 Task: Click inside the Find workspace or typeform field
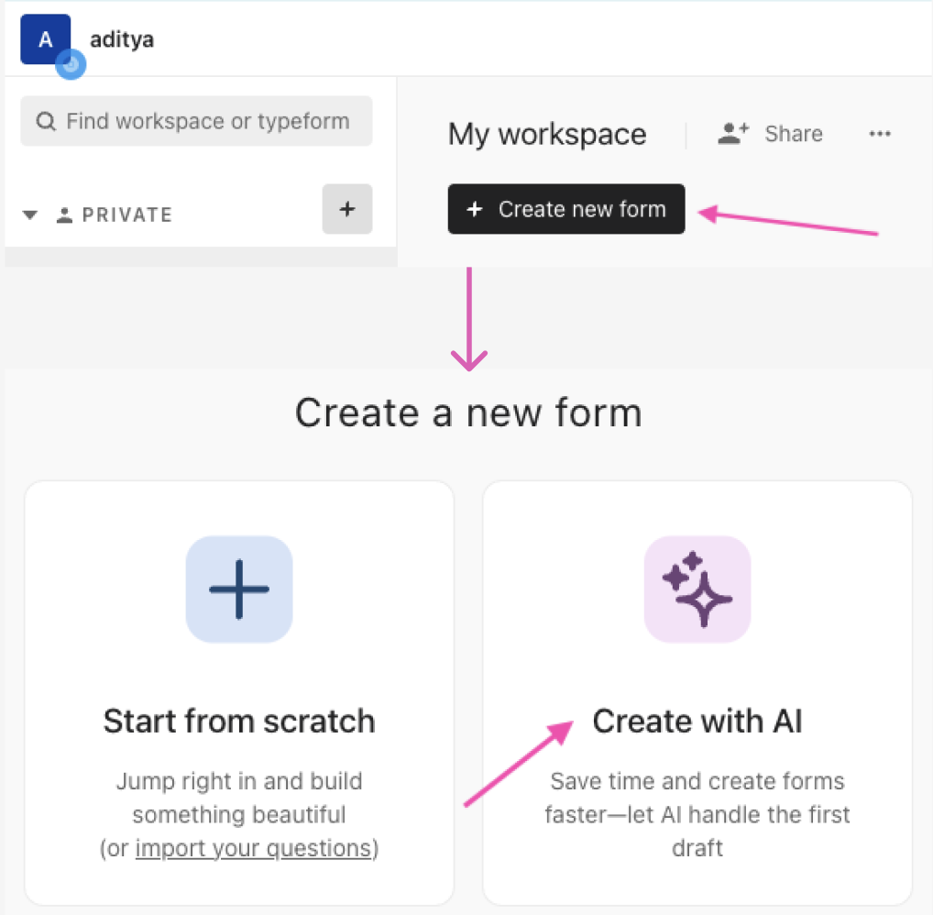tap(196, 120)
